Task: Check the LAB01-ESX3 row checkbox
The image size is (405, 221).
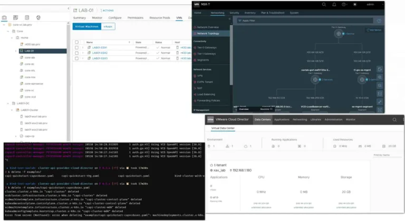Action: 76,59
